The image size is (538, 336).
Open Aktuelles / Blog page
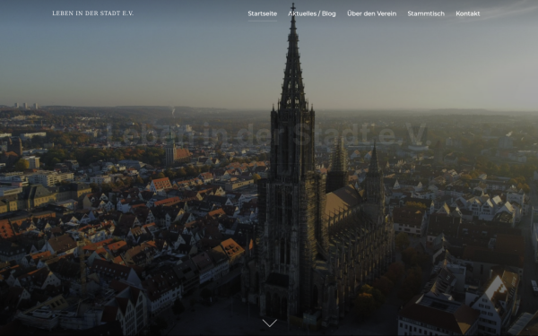(x=311, y=13)
